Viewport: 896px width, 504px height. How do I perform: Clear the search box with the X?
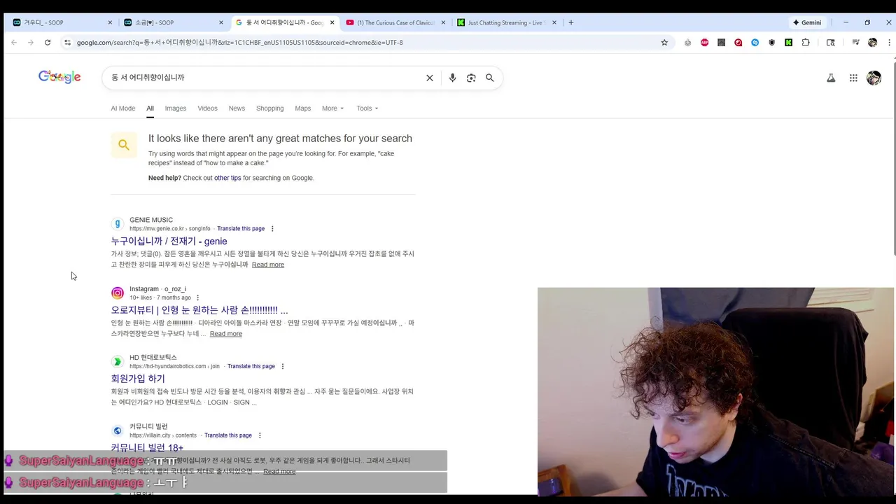click(430, 78)
